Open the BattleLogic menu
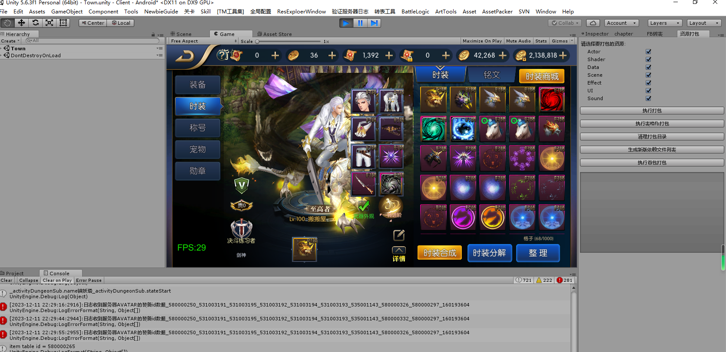 pos(415,12)
